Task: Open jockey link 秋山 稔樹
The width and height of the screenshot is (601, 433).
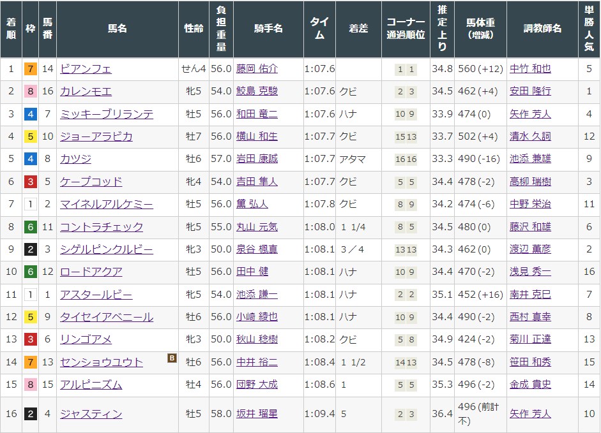Action: point(257,339)
